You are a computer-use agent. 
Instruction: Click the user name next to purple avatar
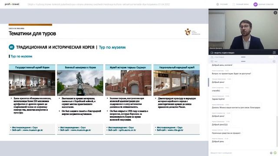(266, 4)
